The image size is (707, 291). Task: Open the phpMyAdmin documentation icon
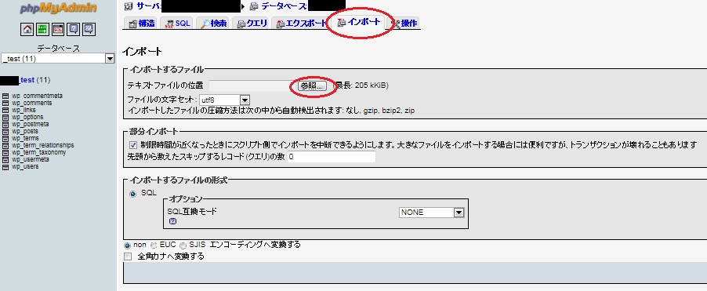tap(74, 29)
